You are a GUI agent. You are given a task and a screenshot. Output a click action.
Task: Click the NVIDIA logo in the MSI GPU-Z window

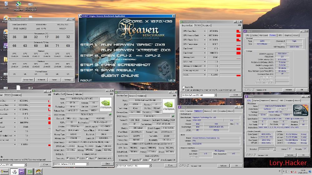click(106, 104)
